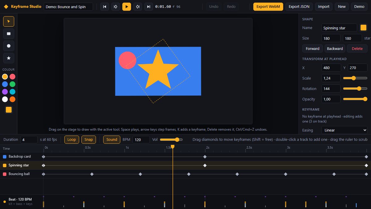Select the rectangle shape tool
The height and width of the screenshot is (209, 371).
coord(9,34)
